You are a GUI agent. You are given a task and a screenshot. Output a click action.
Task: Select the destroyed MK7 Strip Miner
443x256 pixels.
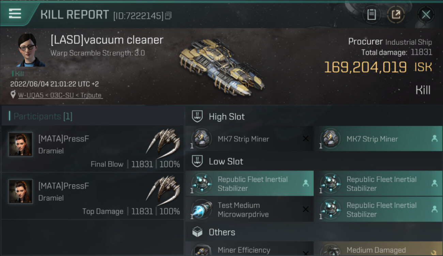pyautogui.click(x=249, y=139)
